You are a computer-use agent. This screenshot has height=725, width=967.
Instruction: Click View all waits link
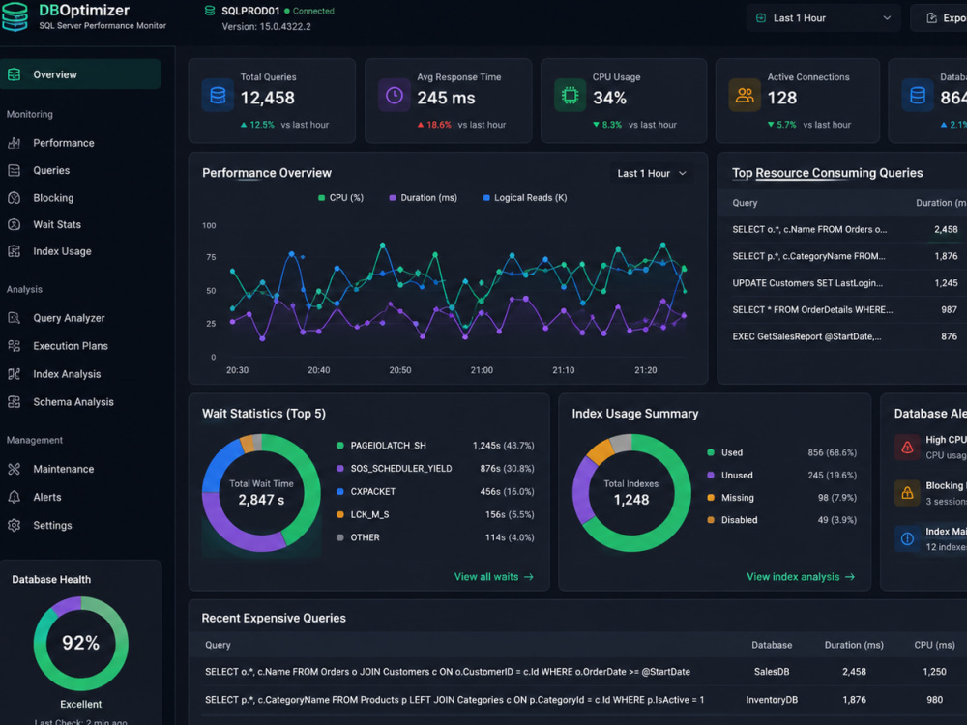coord(494,577)
